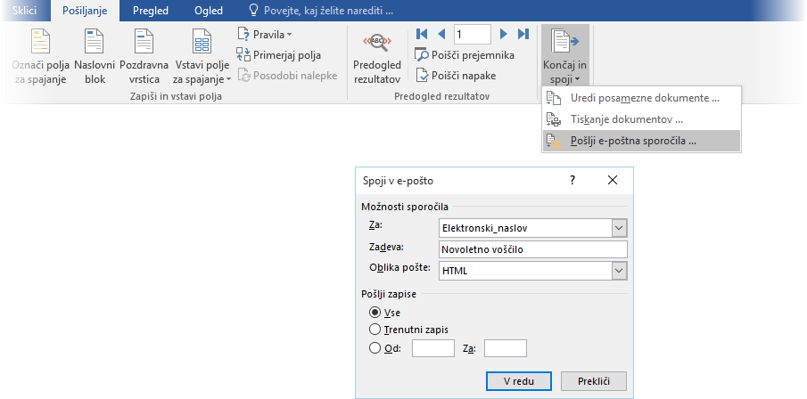Open the Končaj in spoji menu
The image size is (807, 399).
(564, 55)
